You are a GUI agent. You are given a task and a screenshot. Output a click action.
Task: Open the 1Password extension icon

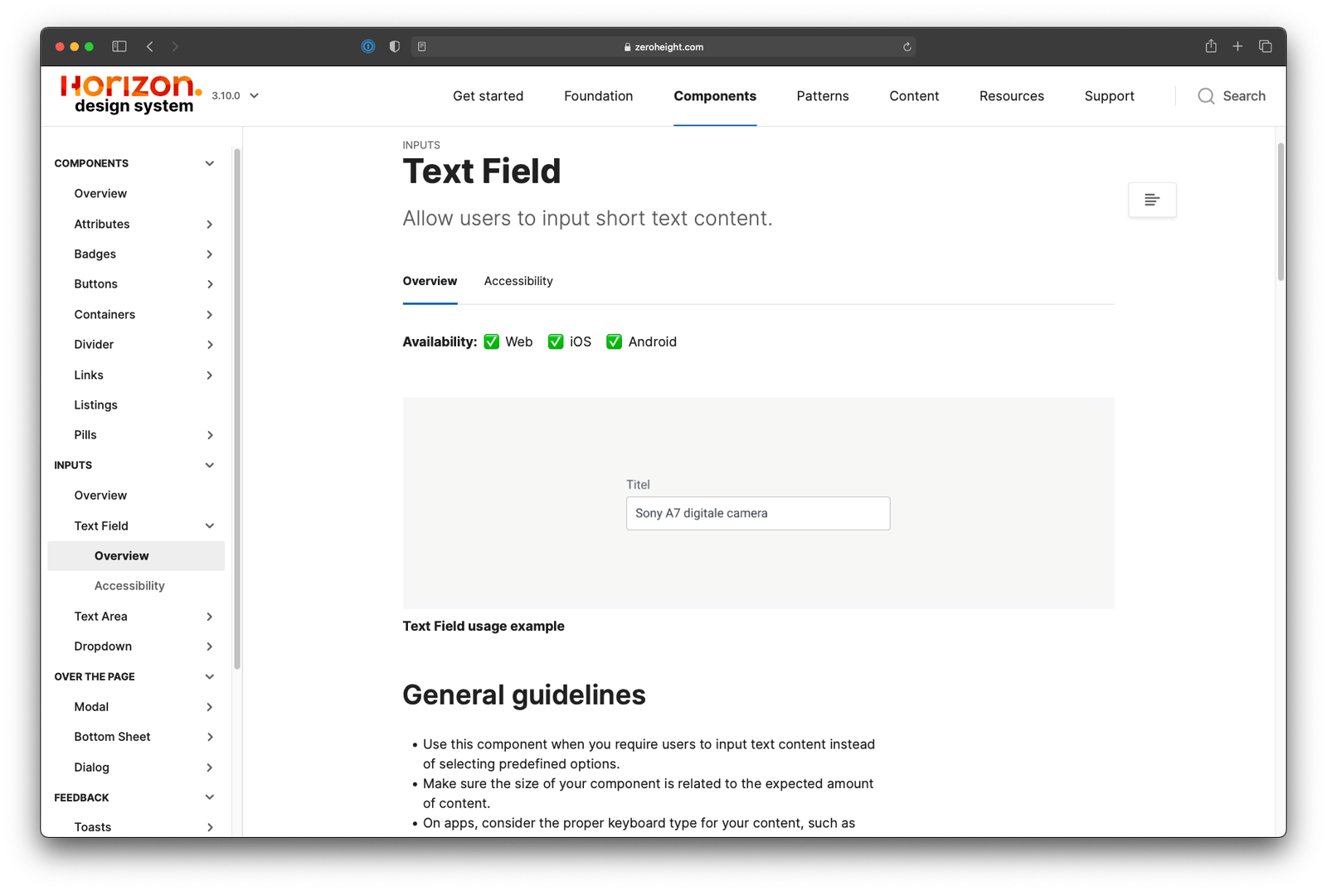pyautogui.click(x=368, y=46)
